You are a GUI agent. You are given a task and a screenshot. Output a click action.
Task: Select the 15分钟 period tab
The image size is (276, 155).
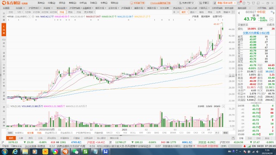click(36, 12)
